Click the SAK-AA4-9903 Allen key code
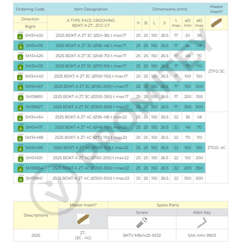The height and width of the screenshot is (243, 243). [x=202, y=235]
